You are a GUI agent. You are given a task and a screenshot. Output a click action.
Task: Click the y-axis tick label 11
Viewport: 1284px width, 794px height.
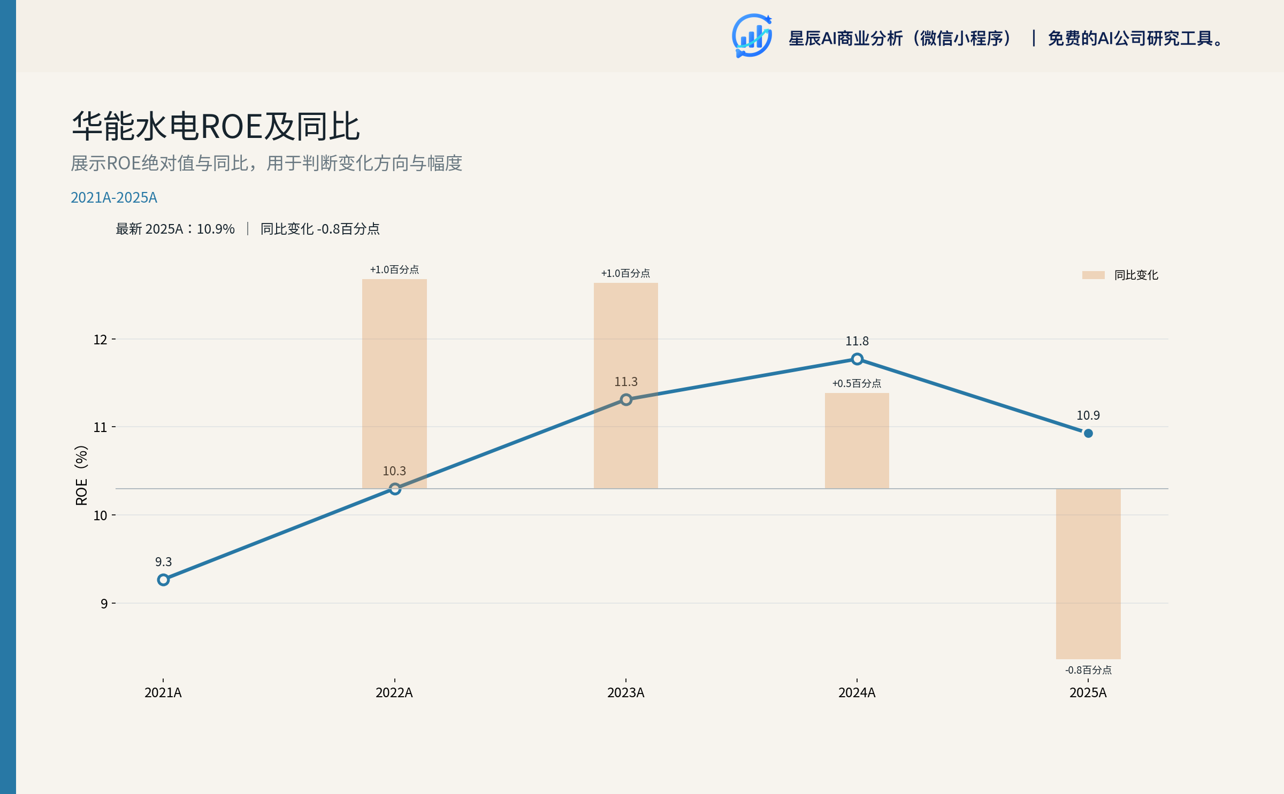pyautogui.click(x=100, y=427)
